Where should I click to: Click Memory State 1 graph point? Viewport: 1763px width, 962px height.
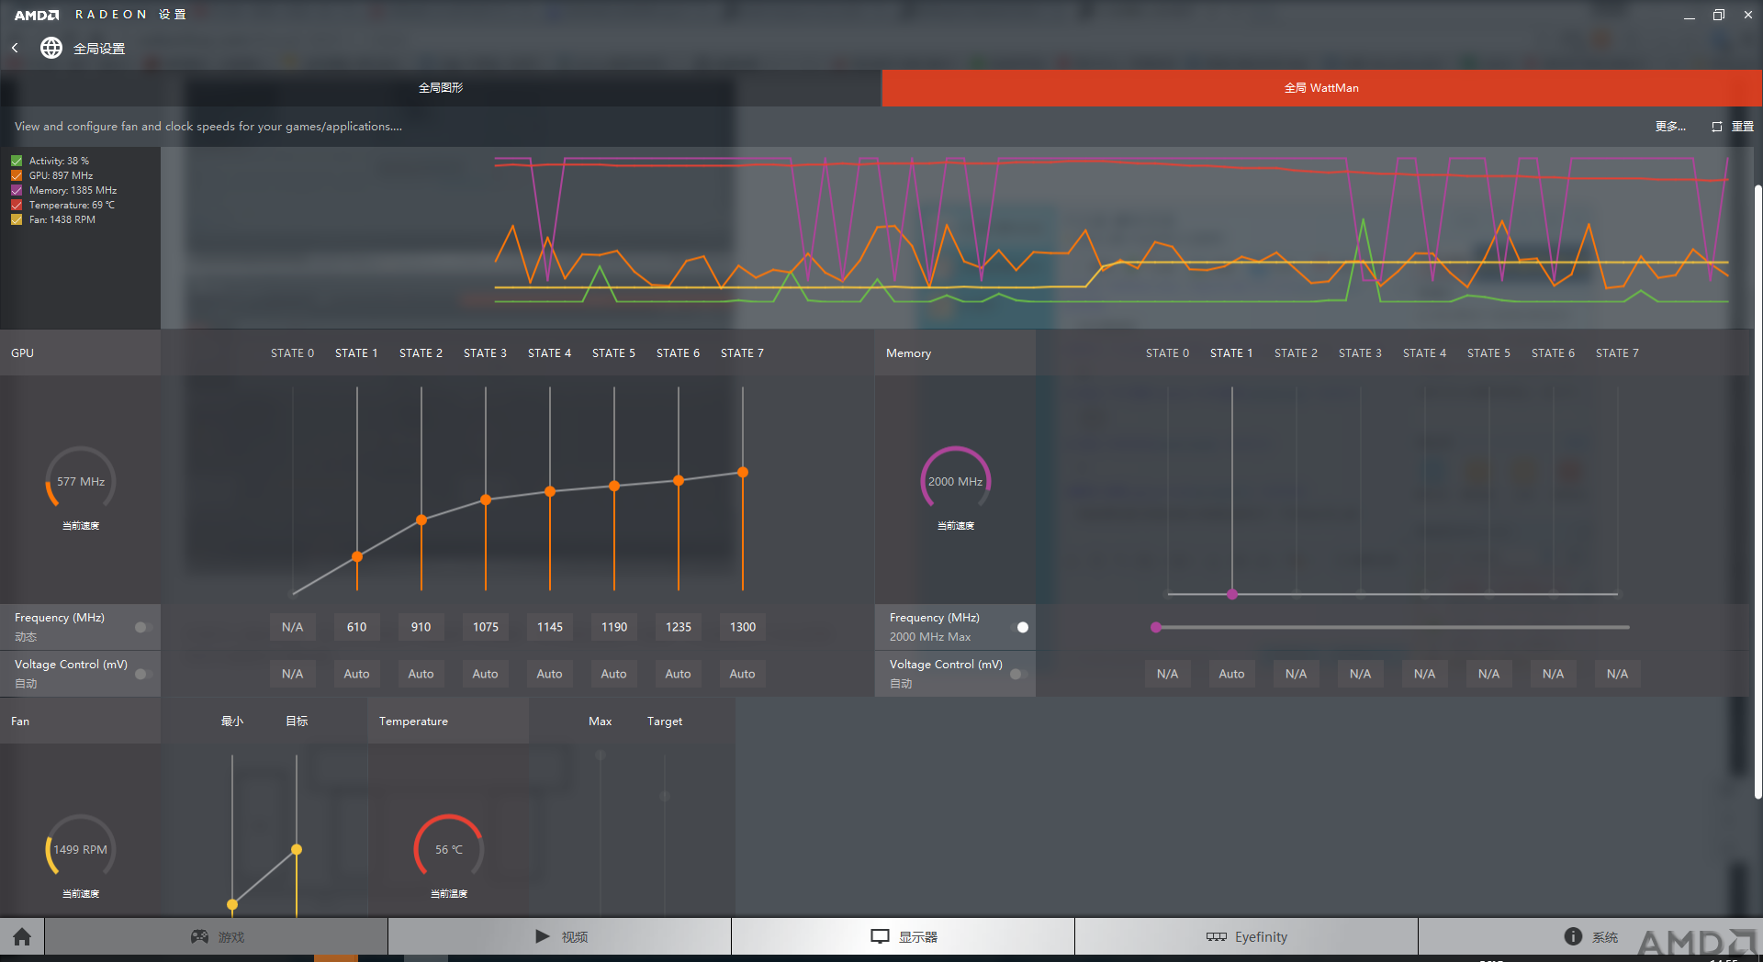click(x=1232, y=594)
